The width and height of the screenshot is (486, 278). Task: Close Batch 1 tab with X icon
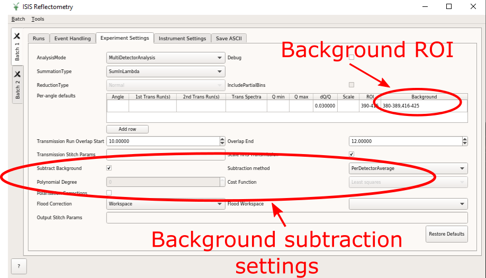[17, 37]
